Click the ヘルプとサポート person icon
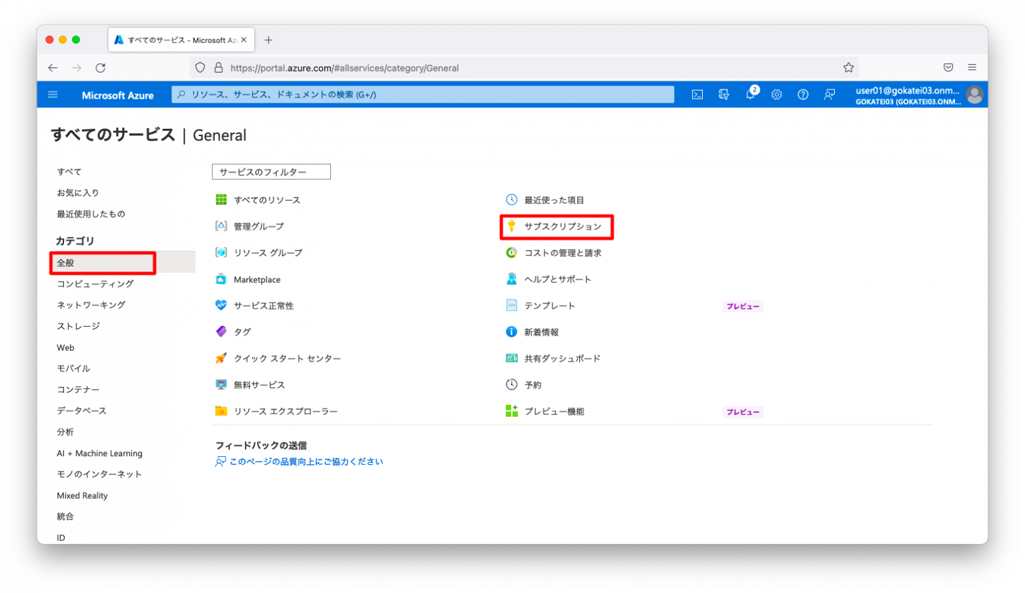The width and height of the screenshot is (1025, 593). (511, 279)
